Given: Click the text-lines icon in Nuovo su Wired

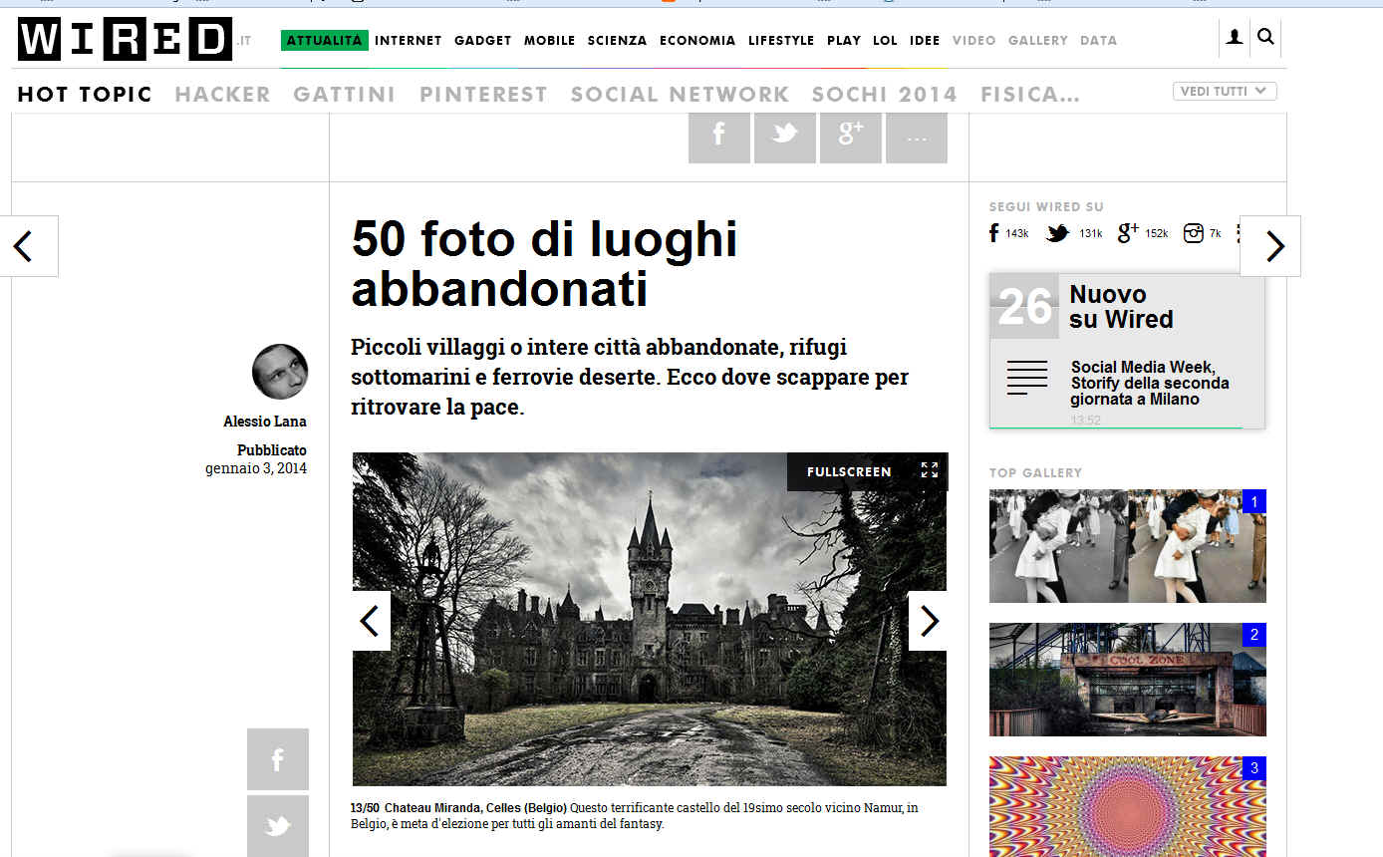Looking at the screenshot, I should pos(1027,378).
